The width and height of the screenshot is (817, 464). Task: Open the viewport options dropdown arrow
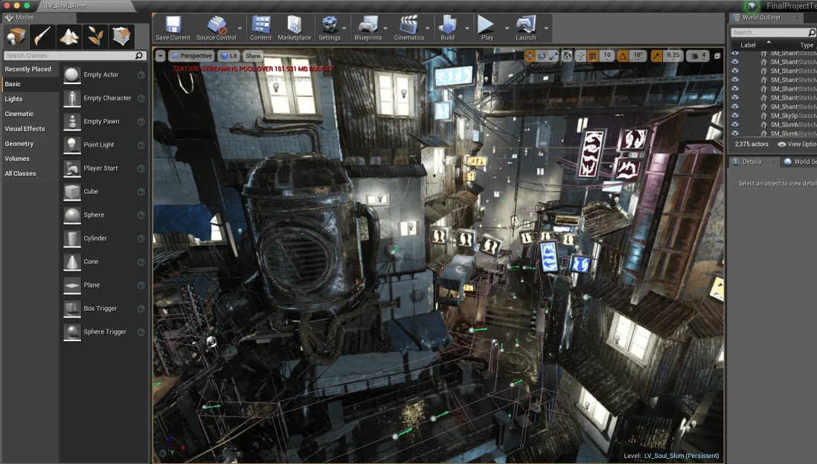point(161,56)
